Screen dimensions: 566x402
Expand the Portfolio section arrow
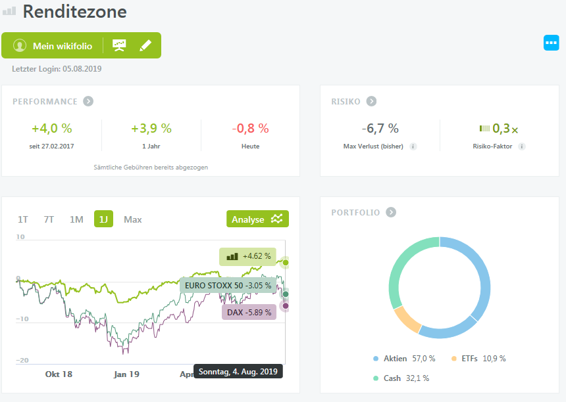point(391,212)
